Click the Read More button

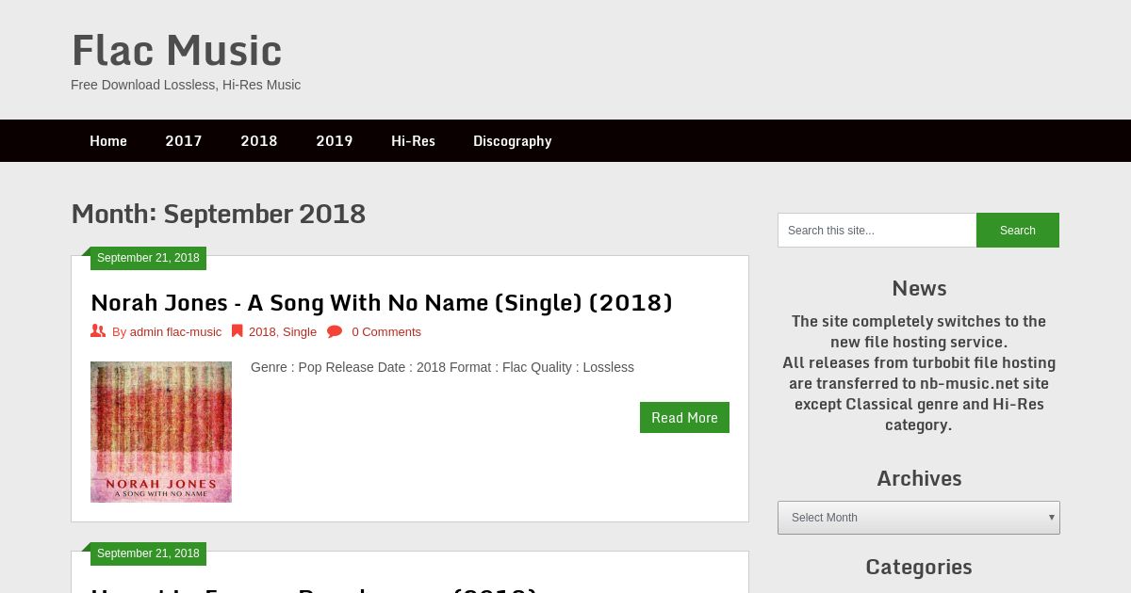[684, 417]
